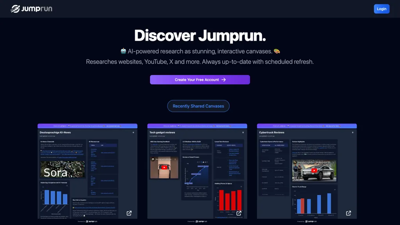Click the tagline starting with "Researches websites, YouTube"
Image resolution: width=400 pixels, height=225 pixels.
pyautogui.click(x=200, y=62)
